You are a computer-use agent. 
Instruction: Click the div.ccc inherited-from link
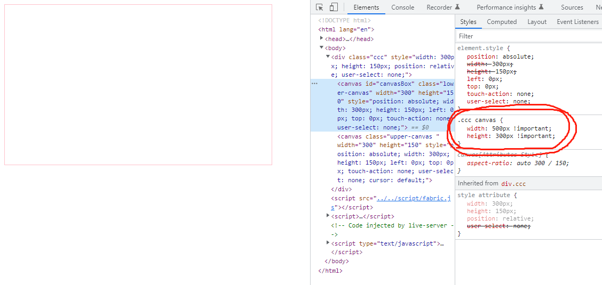[x=513, y=184]
